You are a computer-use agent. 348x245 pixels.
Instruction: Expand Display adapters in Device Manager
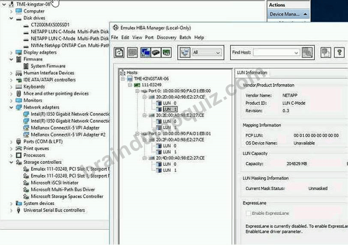(11, 53)
